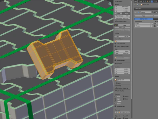Open the Constraints properties tab icon
This screenshot has width=158, height=119.
150,1
